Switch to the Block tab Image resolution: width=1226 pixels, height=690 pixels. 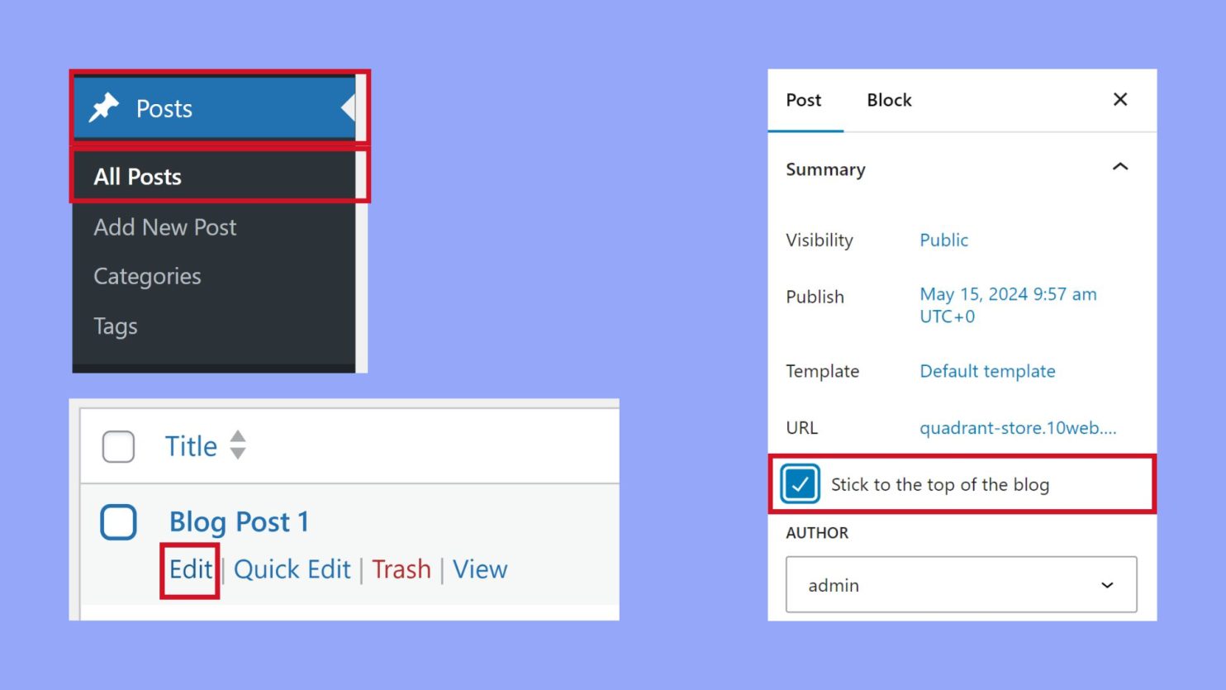(x=889, y=100)
